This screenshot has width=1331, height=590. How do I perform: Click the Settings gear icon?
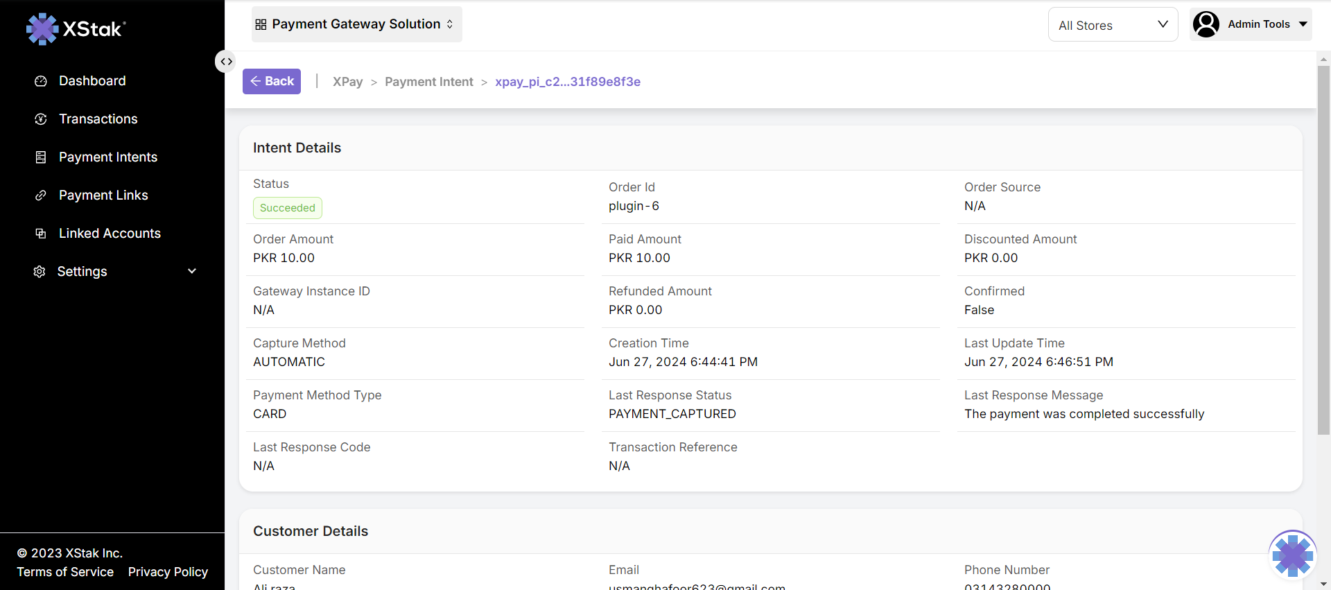tap(40, 272)
